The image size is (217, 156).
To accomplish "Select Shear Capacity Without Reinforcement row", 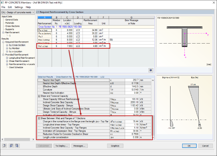I will point(95,99).
